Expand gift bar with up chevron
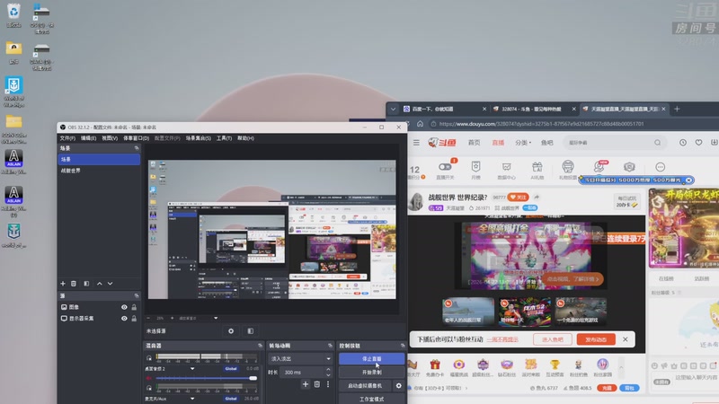Image resolution: width=719 pixels, height=404 pixels. click(x=621, y=367)
